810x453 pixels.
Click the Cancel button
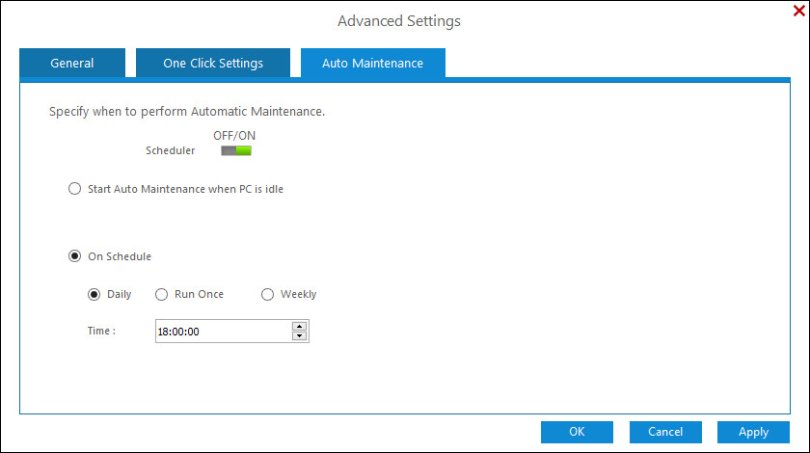pyautogui.click(x=665, y=432)
